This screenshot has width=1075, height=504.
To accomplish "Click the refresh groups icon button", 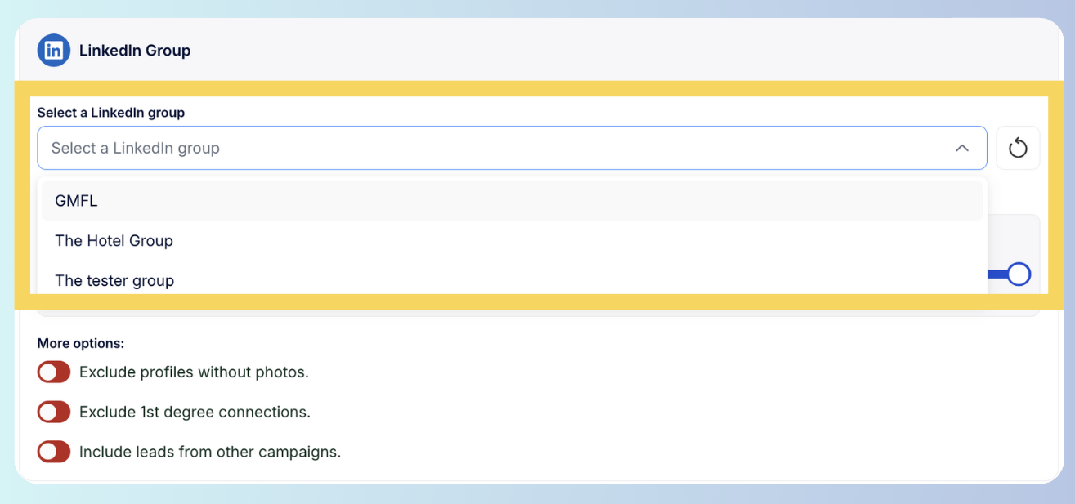I will 1018,148.
